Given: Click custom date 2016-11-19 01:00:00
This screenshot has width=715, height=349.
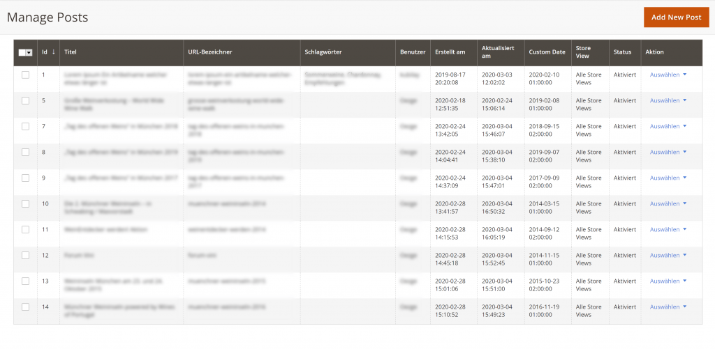Looking at the screenshot, I should (x=544, y=311).
